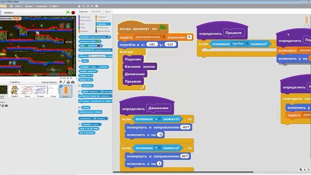Switch to the Костюмы tab
The height and width of the screenshot is (175, 311).
coord(96,12)
